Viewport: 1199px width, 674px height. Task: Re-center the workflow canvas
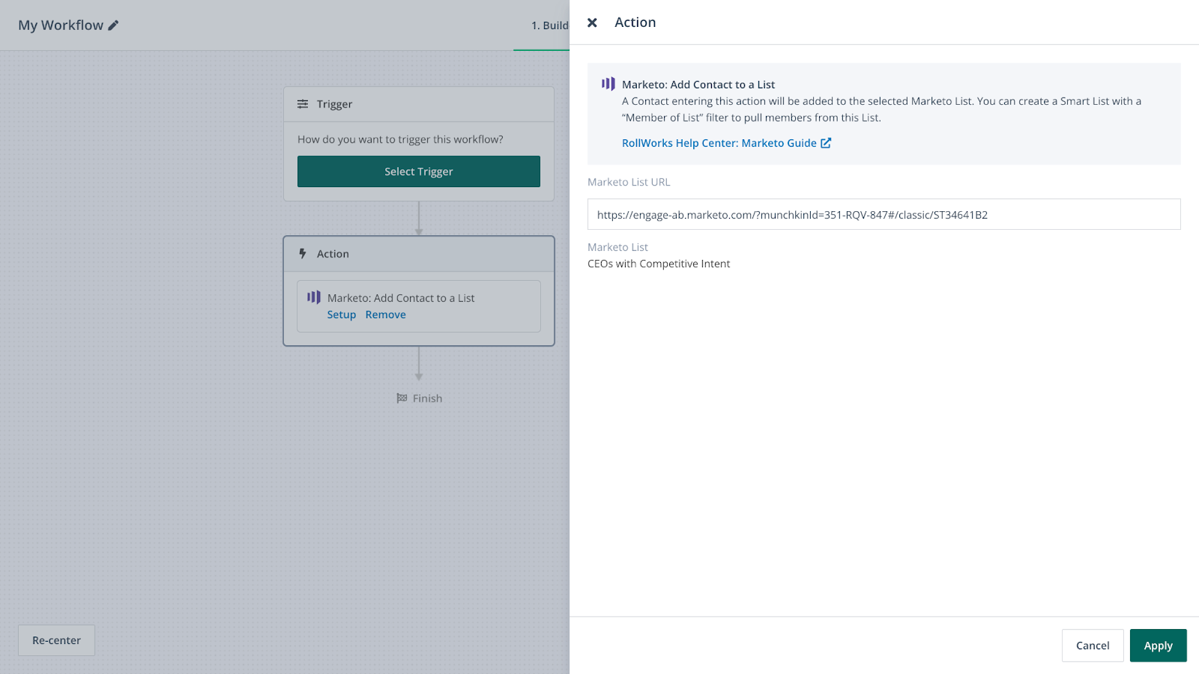pyautogui.click(x=56, y=640)
